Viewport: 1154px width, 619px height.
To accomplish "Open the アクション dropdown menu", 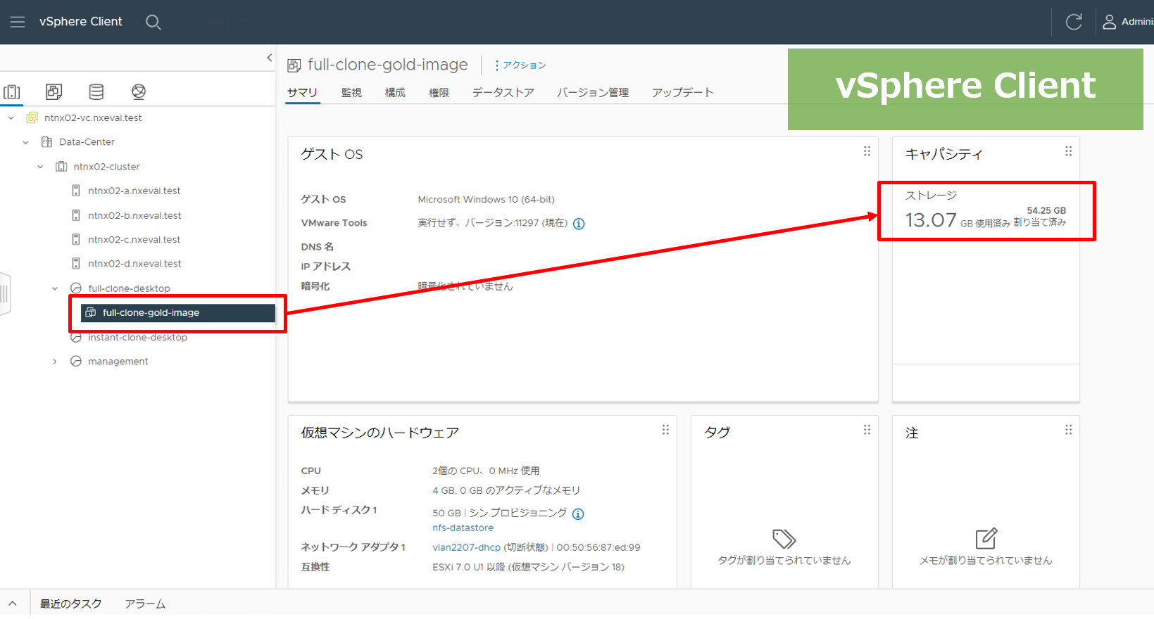I will tap(520, 65).
